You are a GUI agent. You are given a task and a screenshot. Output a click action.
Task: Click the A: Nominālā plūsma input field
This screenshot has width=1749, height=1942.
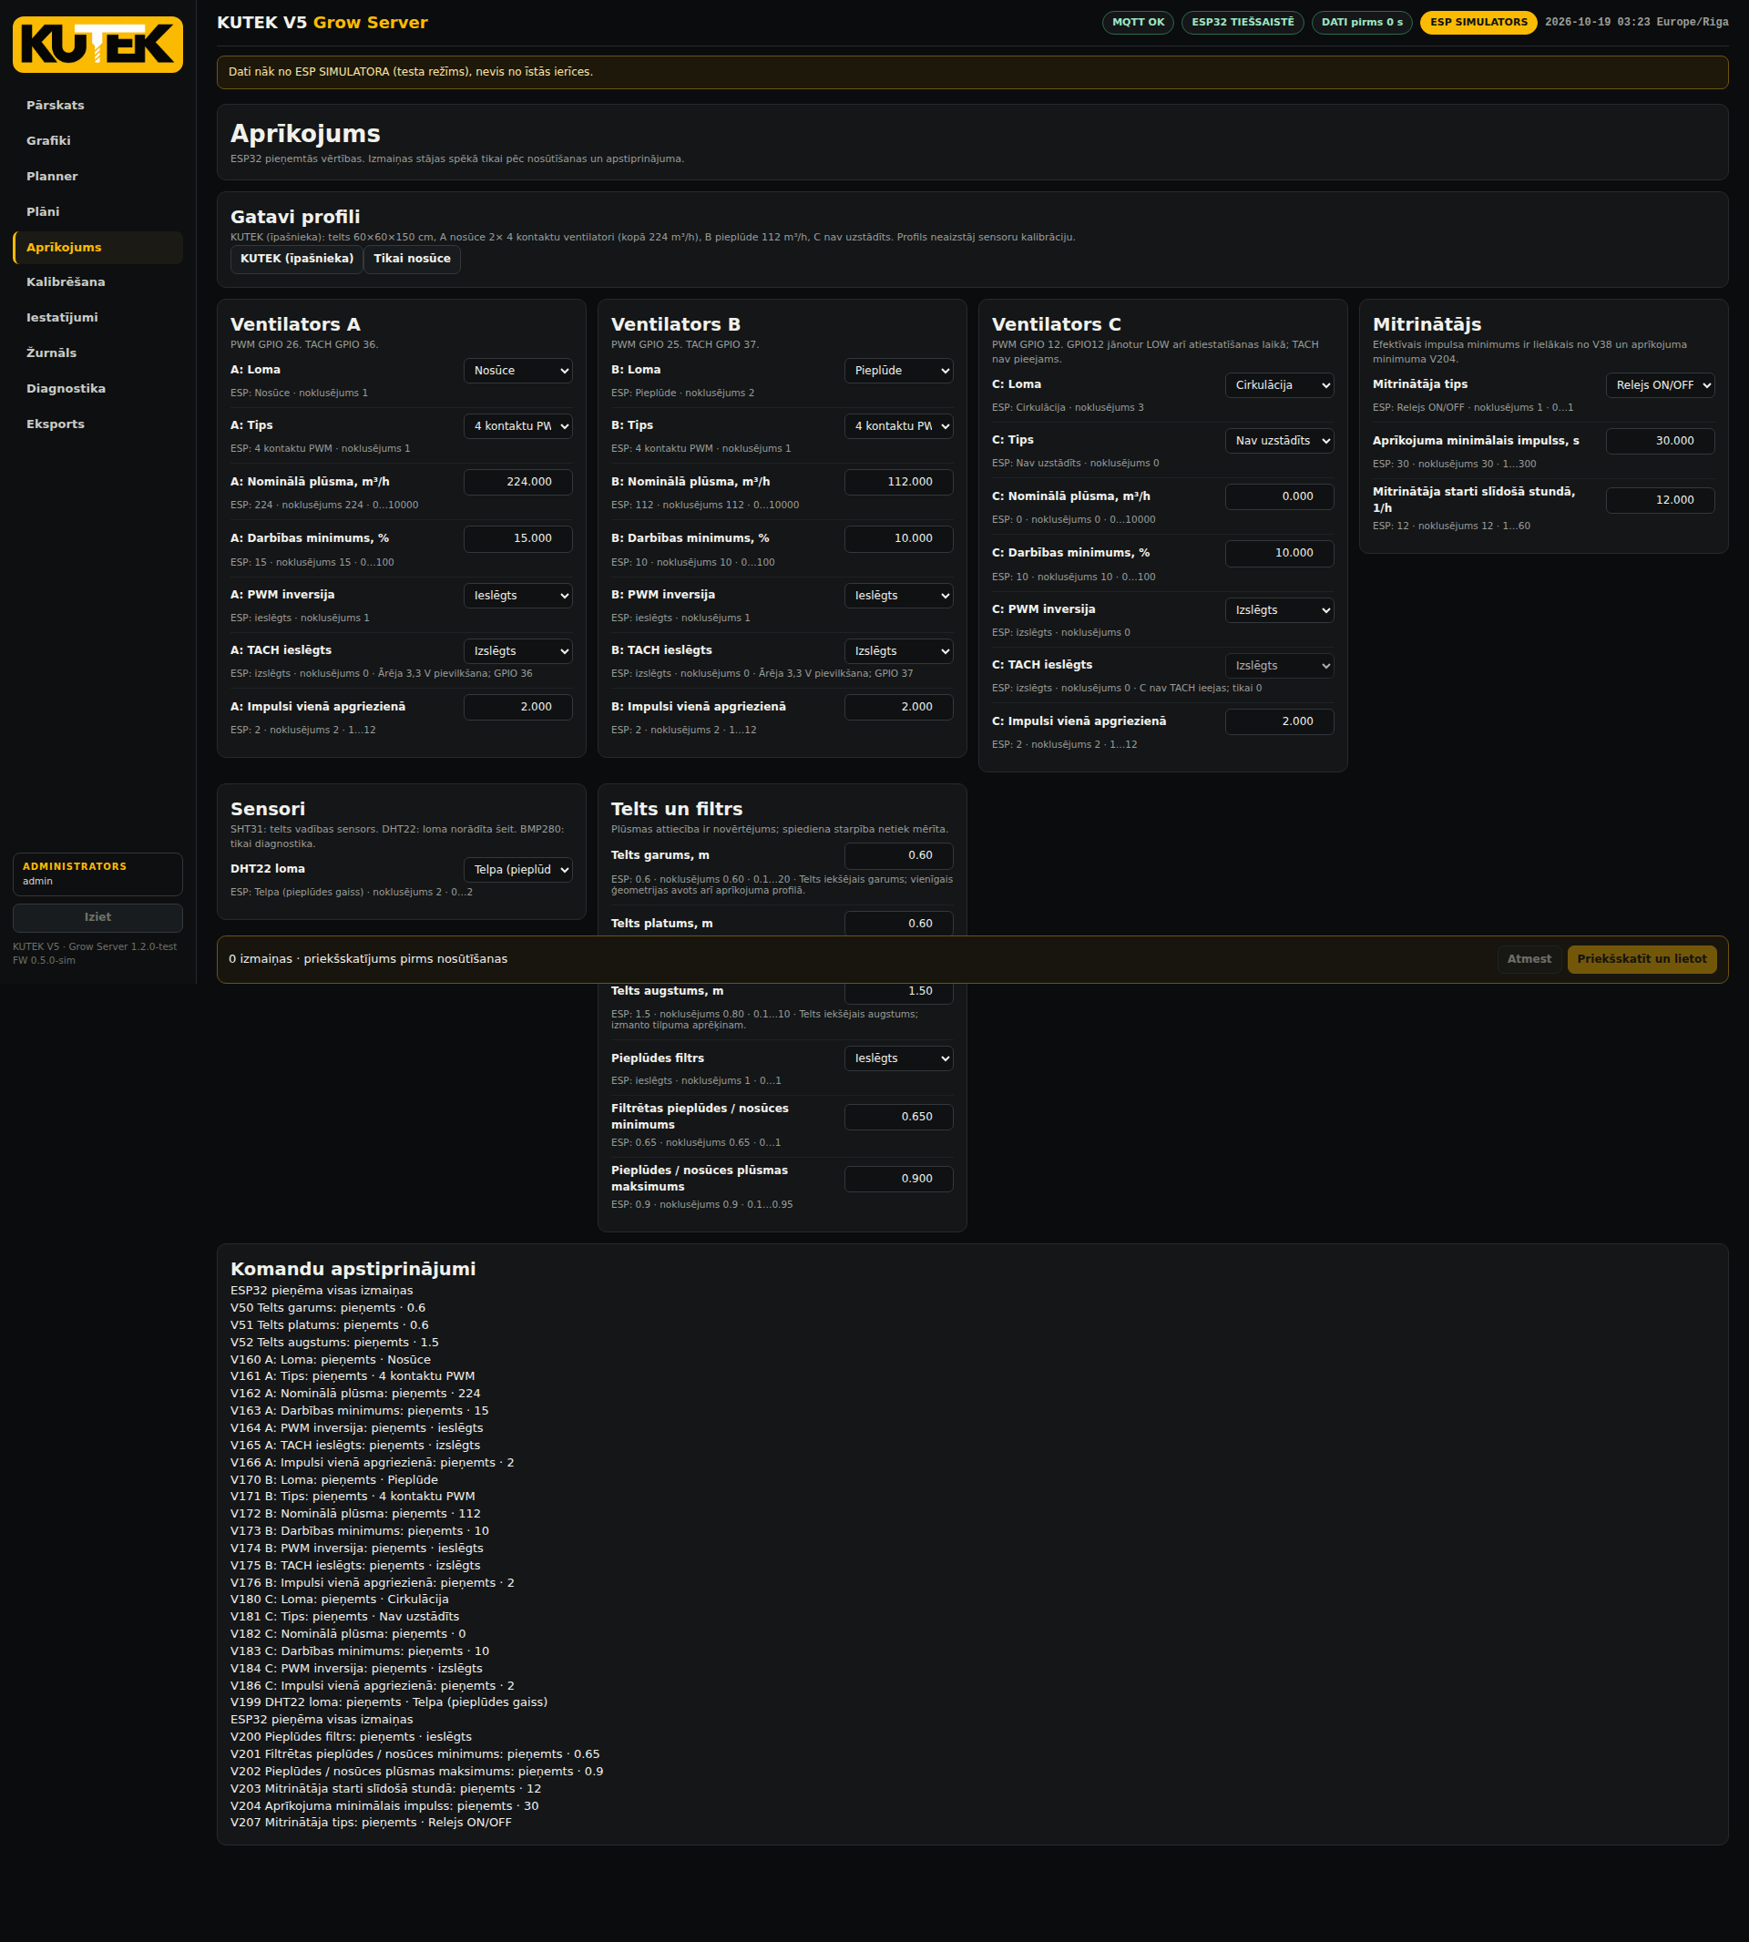pos(517,483)
